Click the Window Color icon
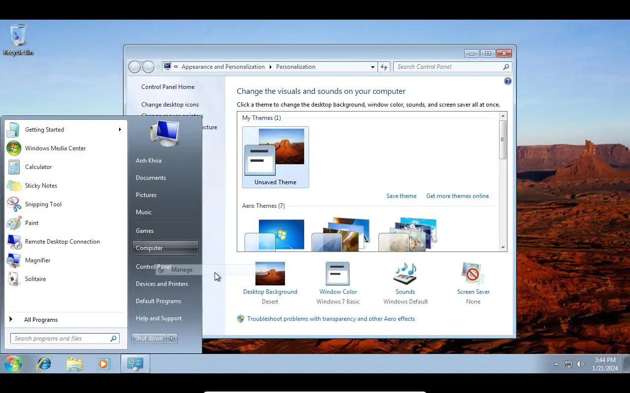This screenshot has width=630, height=393. pos(338,274)
